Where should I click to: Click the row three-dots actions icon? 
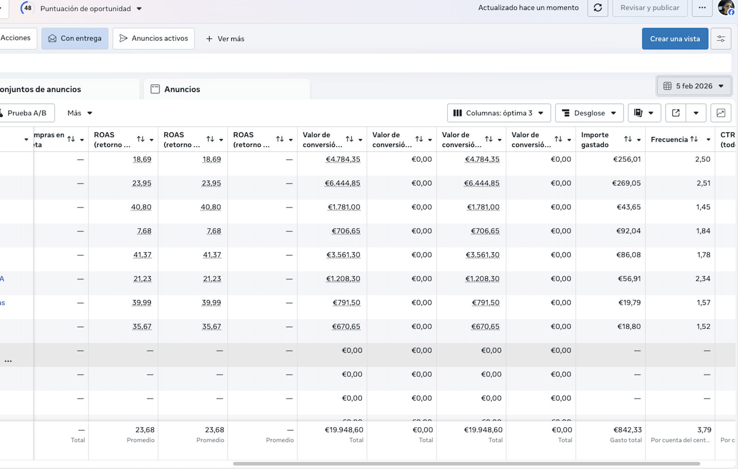[8, 361]
